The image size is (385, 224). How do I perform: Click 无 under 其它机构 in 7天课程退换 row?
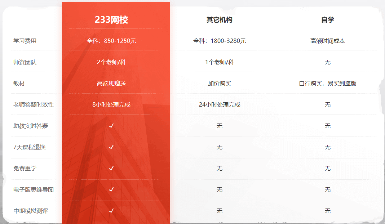[220, 147]
